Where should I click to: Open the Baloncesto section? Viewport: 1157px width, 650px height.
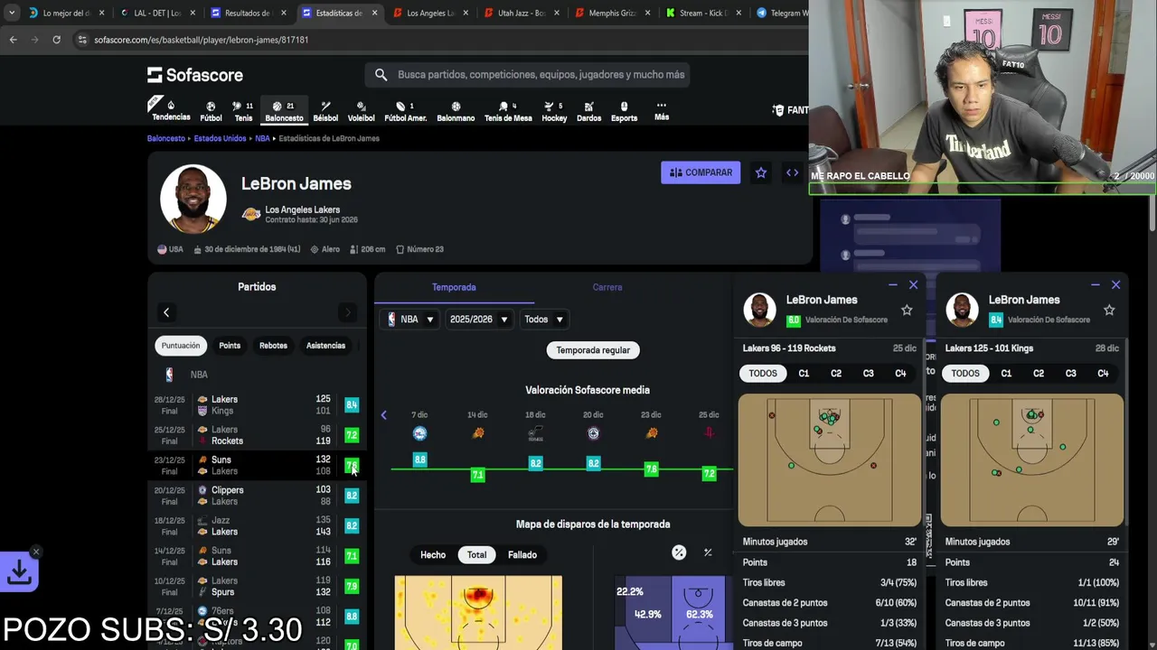coord(284,111)
